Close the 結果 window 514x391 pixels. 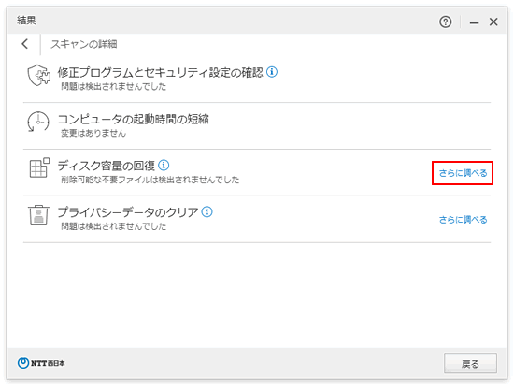493,22
